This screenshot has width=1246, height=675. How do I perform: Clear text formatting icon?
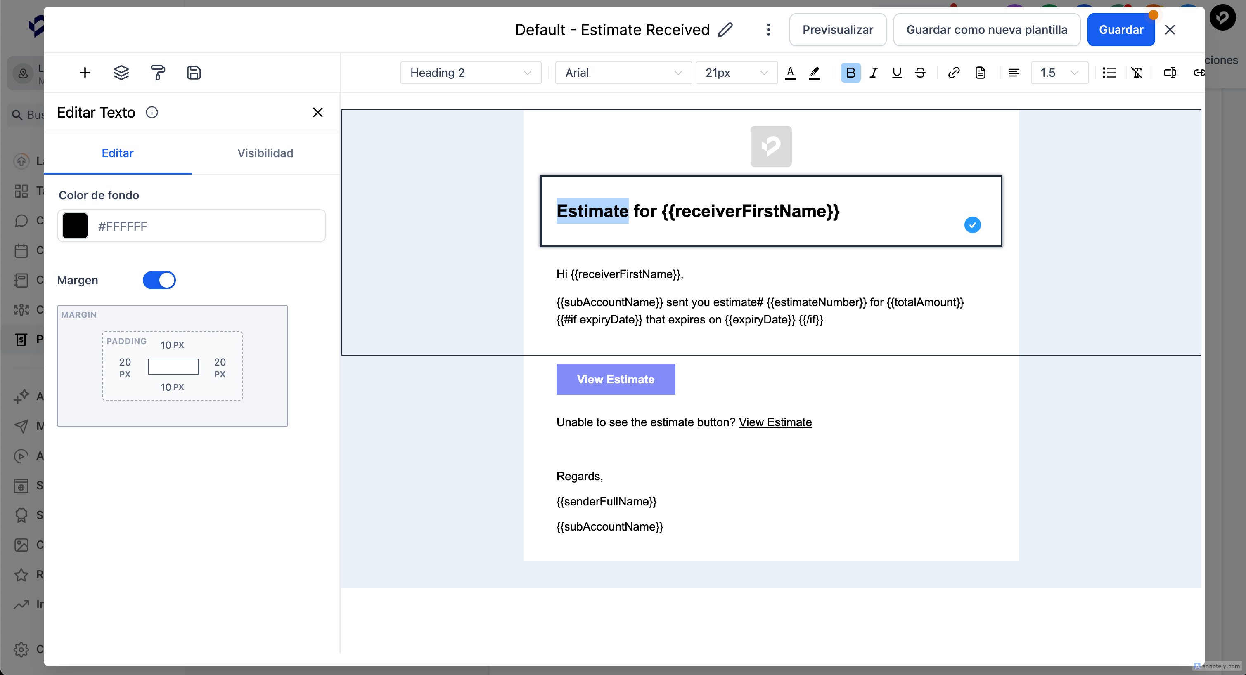click(x=1137, y=73)
